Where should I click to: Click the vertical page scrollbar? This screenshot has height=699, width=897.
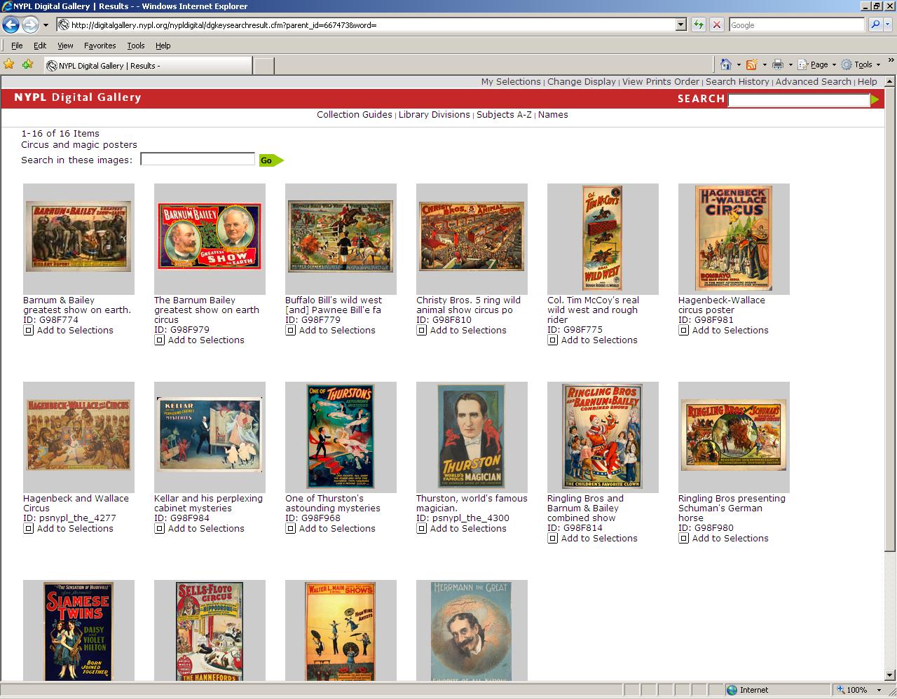tap(890, 378)
